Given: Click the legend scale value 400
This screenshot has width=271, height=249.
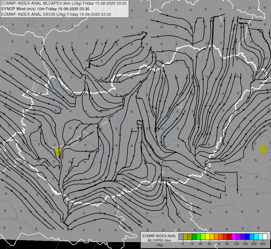Looking at the screenshot, I should (x=263, y=244).
